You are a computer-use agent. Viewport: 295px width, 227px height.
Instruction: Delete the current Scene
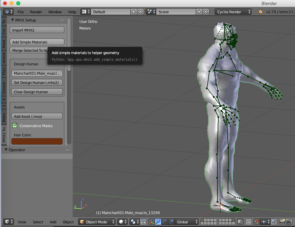[x=206, y=12]
